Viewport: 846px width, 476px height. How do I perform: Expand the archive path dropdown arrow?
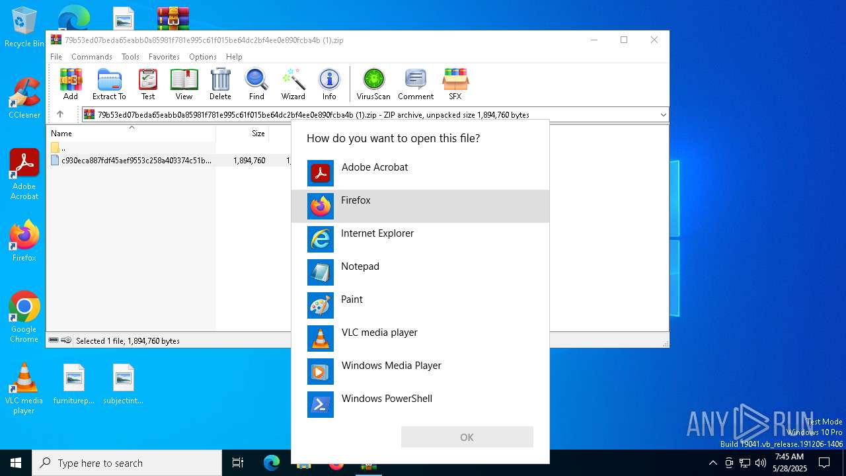click(x=663, y=115)
